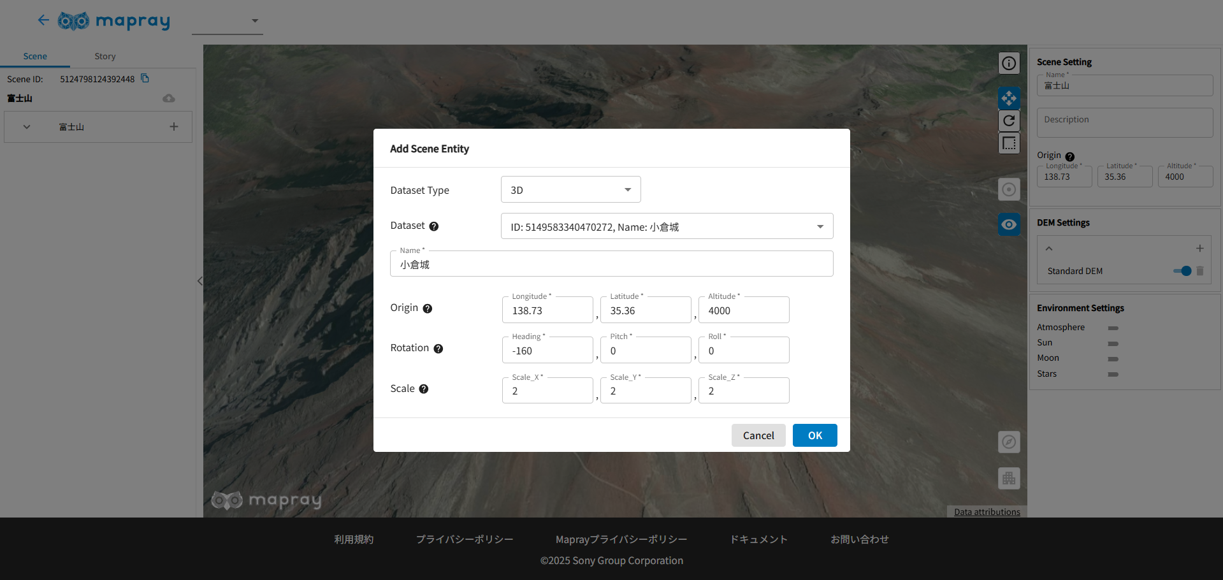Viewport: 1223px width, 580px height.
Task: Switch to the Story tab
Action: (x=105, y=56)
